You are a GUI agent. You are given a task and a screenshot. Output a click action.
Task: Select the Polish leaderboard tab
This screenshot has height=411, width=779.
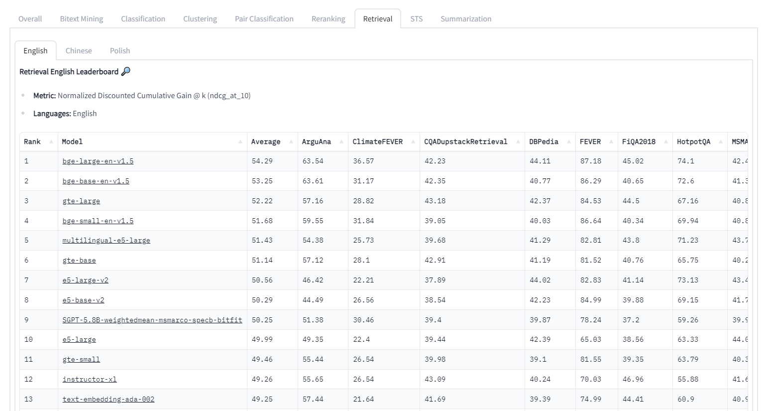pos(119,50)
